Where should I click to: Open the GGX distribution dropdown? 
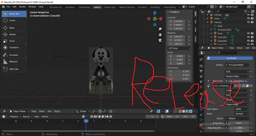(237, 72)
